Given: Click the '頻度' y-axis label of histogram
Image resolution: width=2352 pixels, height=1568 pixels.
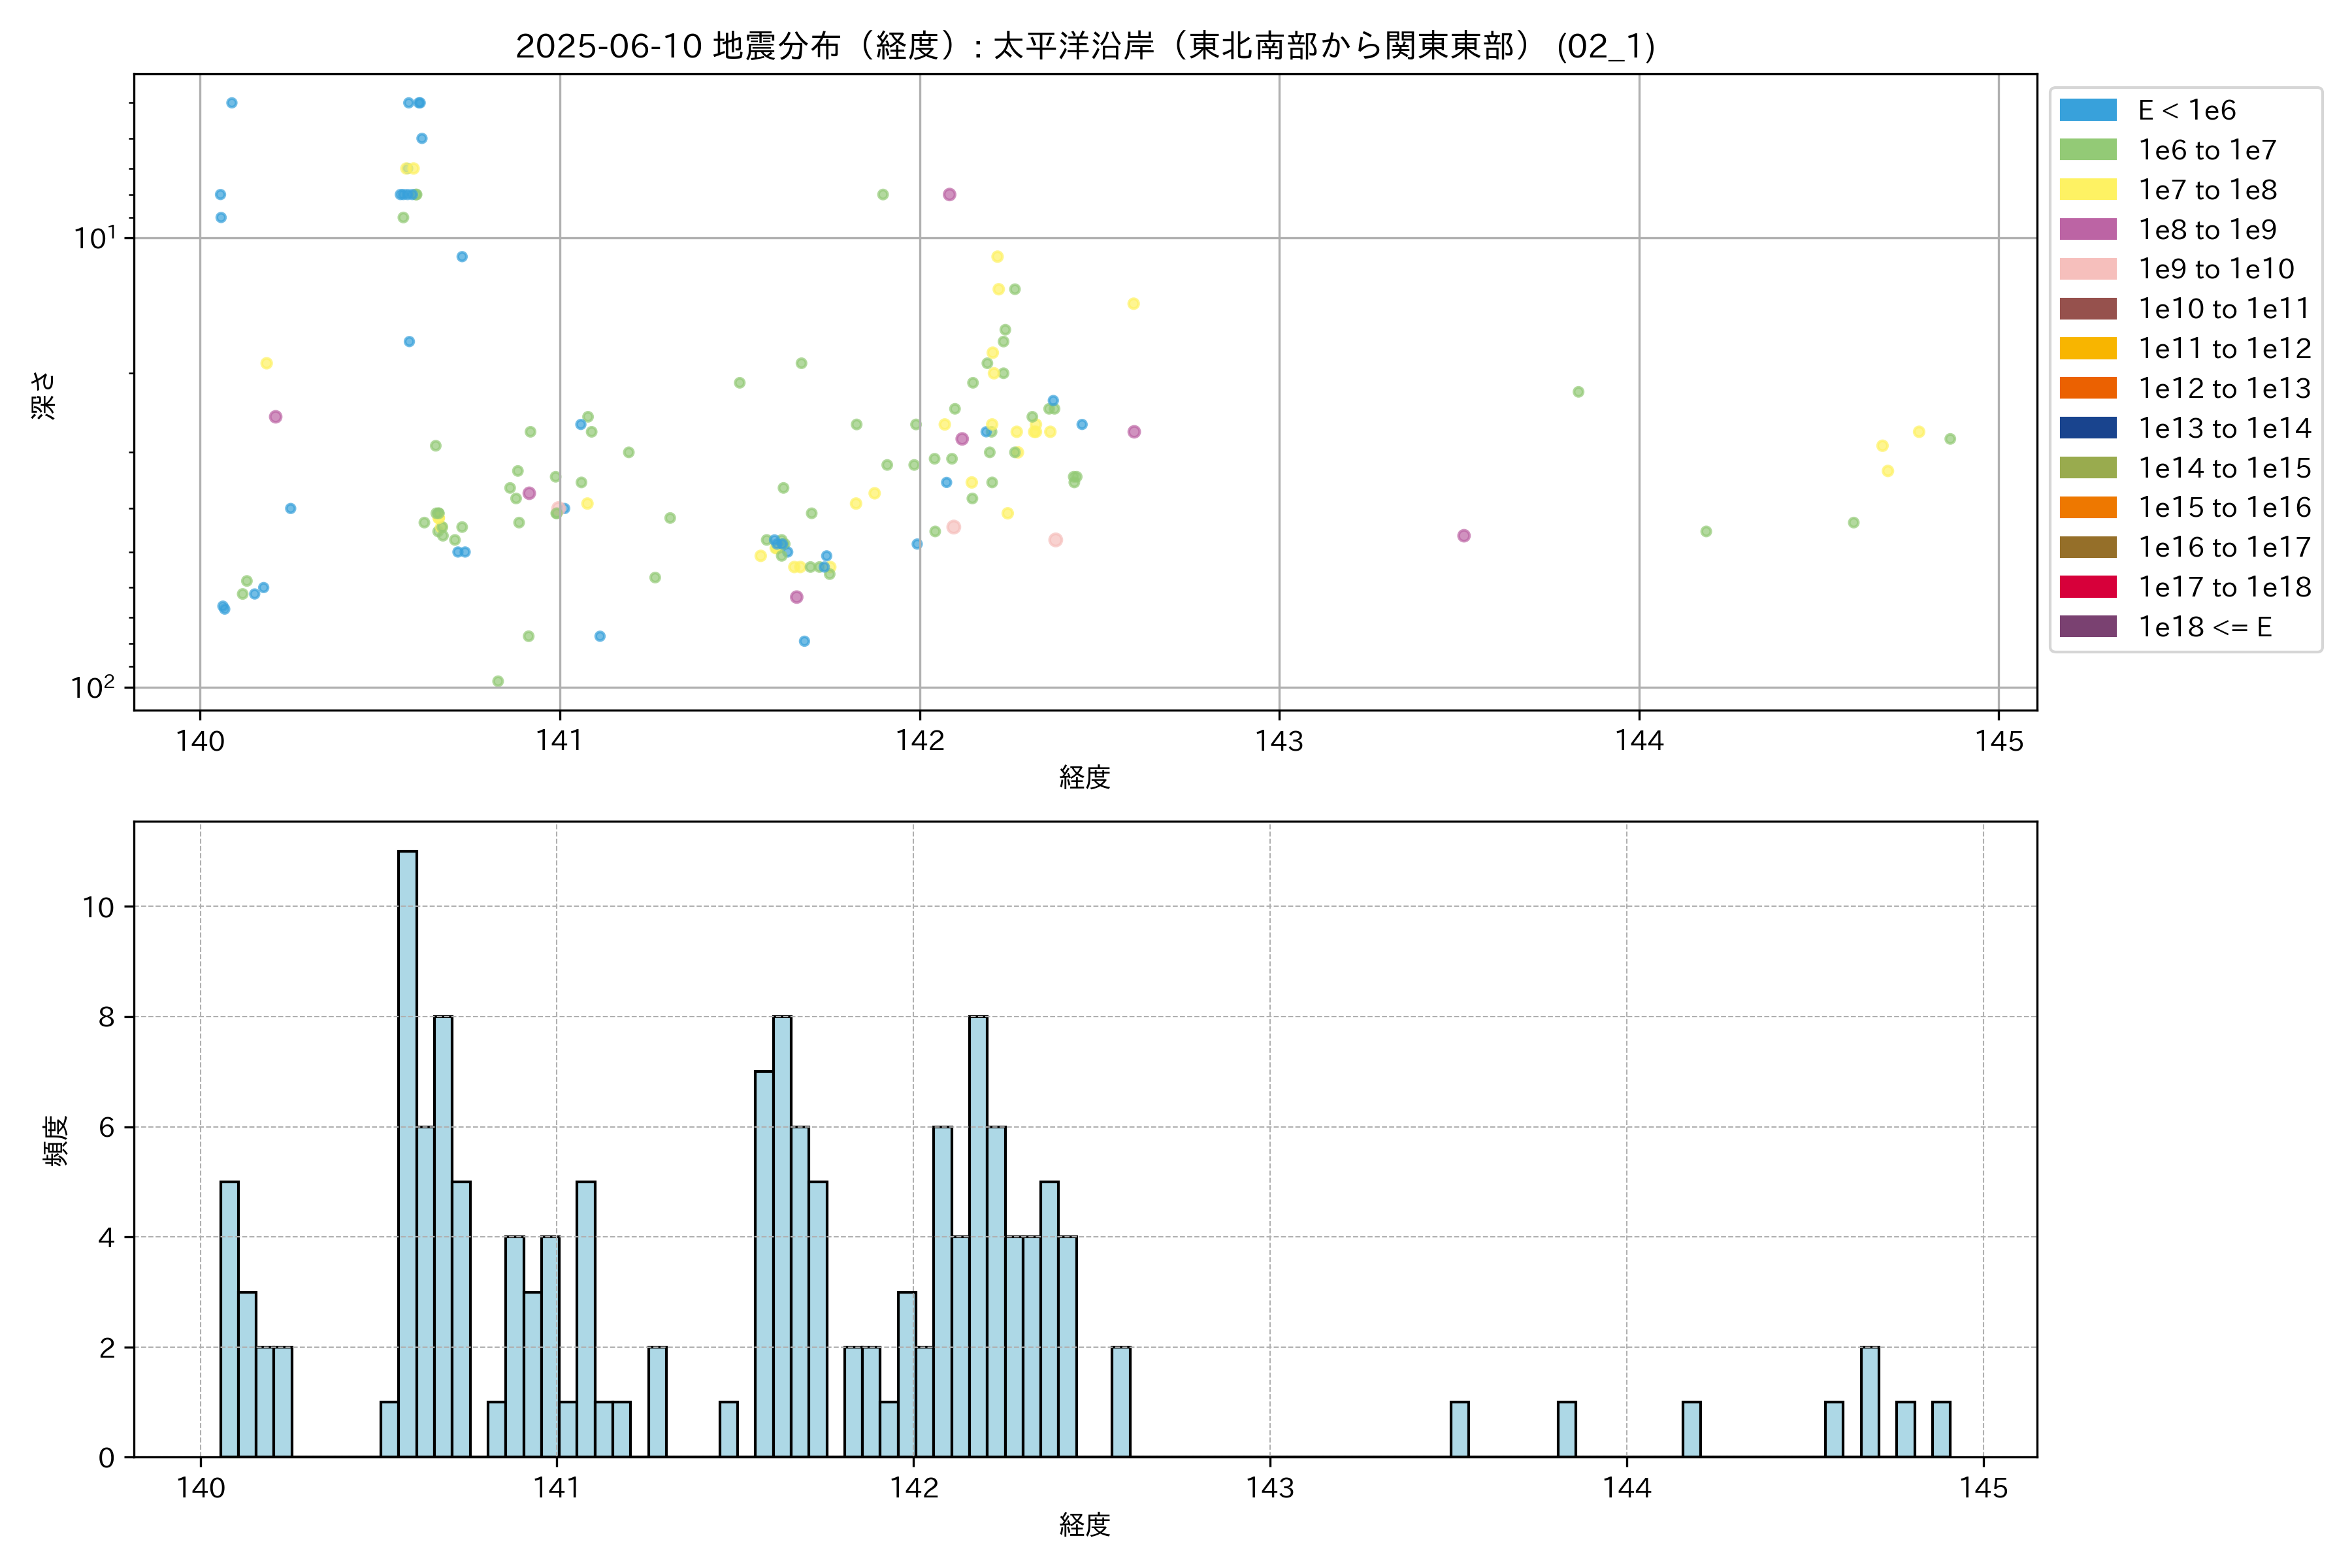Looking at the screenshot, I should point(56,1140).
